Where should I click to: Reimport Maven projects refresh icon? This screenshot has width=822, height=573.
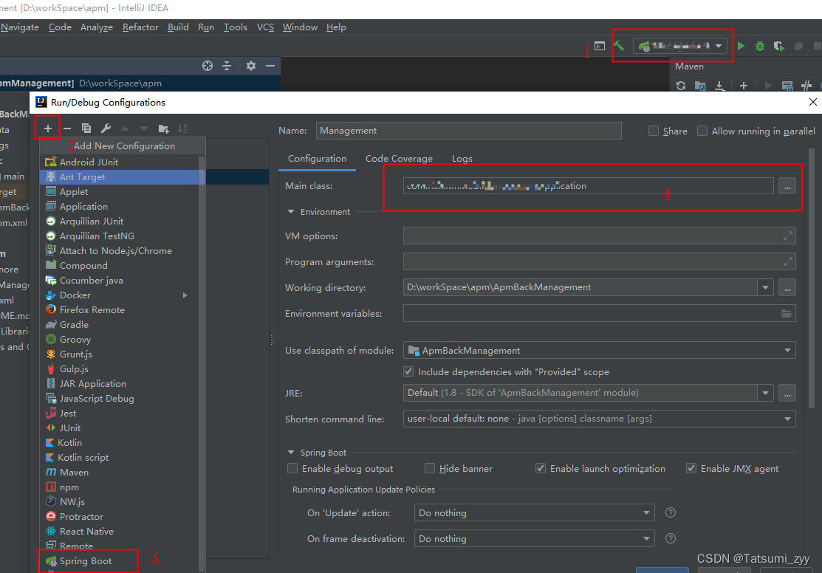[681, 86]
